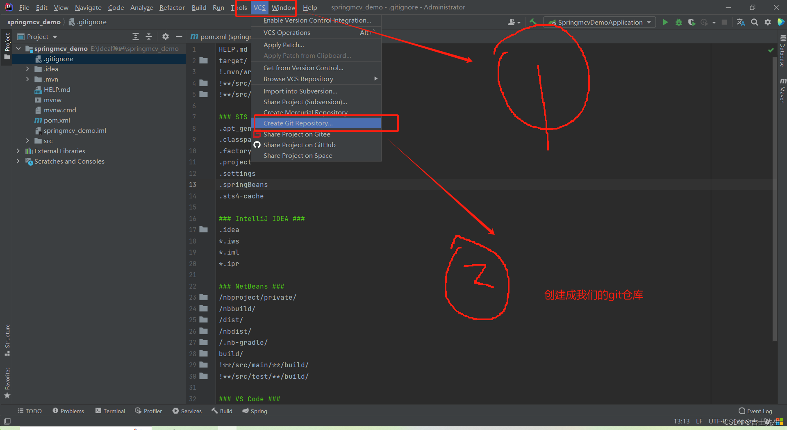
Task: Expand all in the Project panel
Action: point(136,36)
